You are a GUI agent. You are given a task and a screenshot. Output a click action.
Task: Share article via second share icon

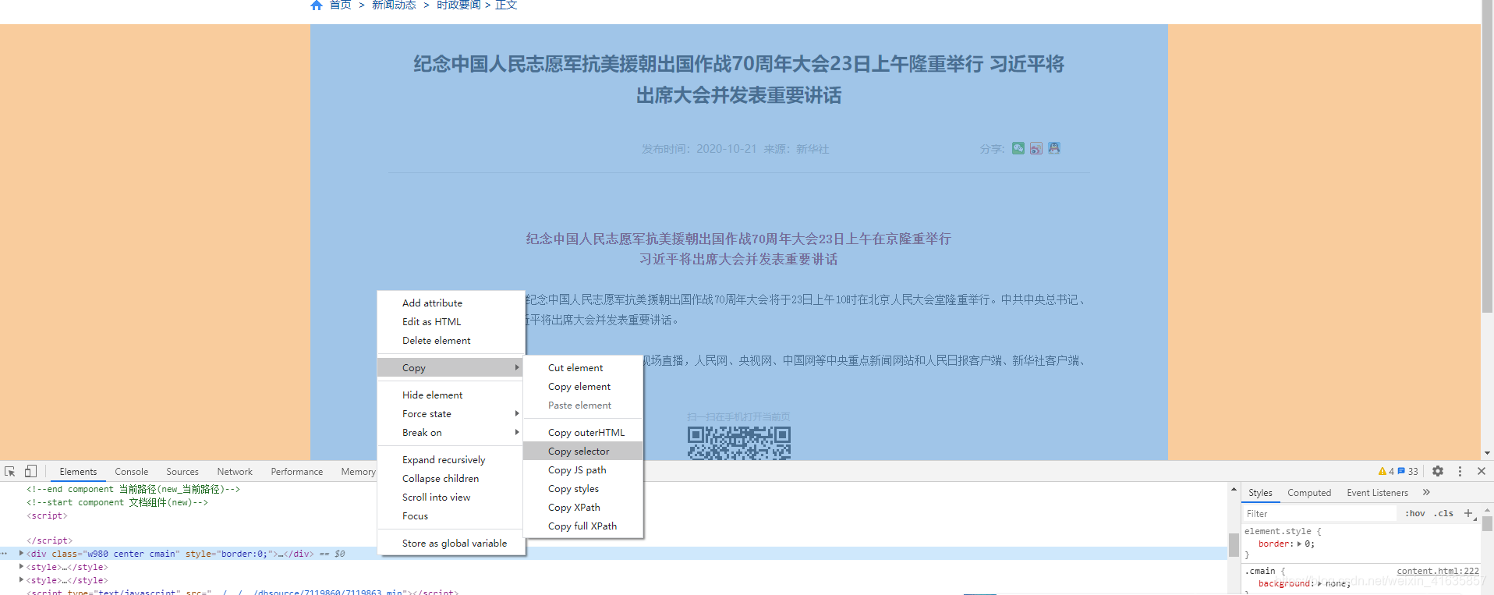1036,148
